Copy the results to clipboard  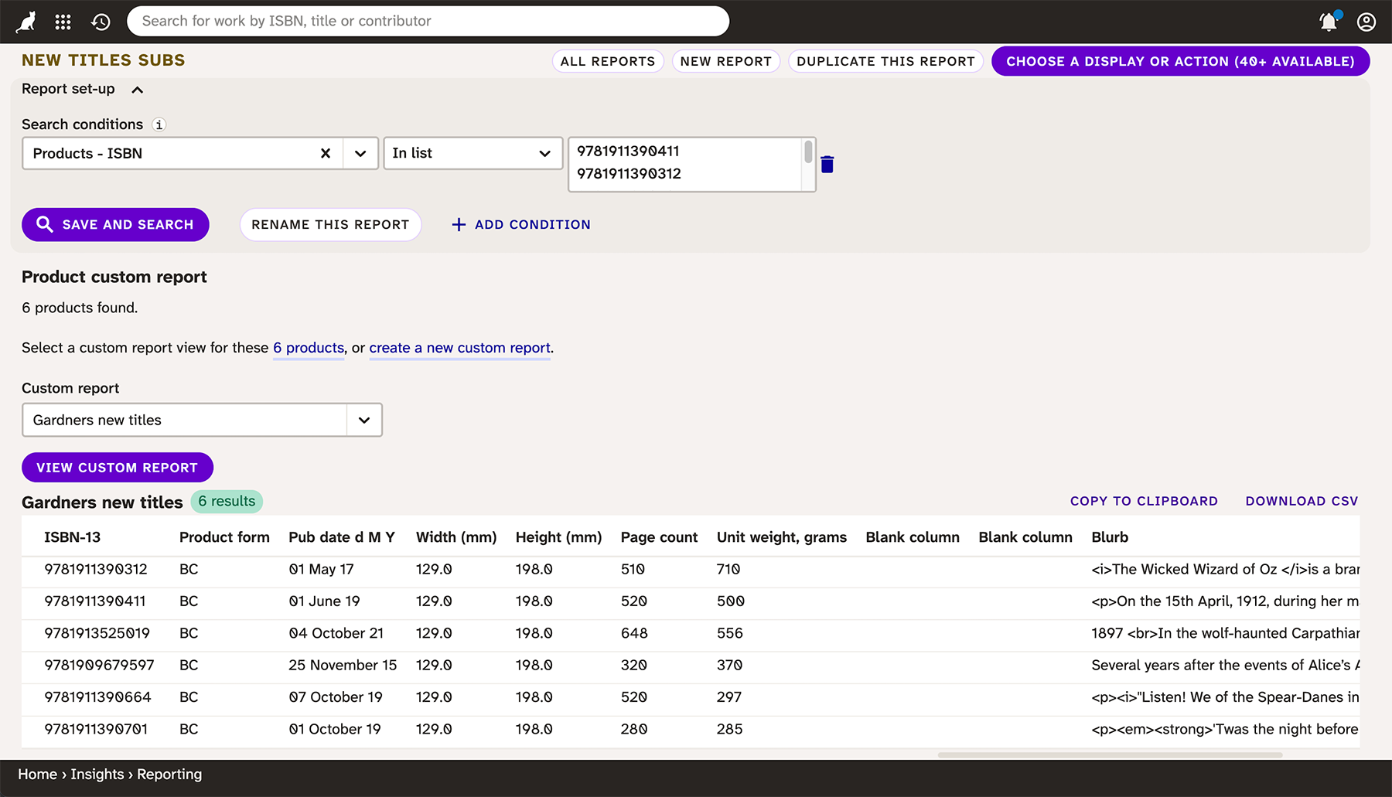(x=1144, y=501)
